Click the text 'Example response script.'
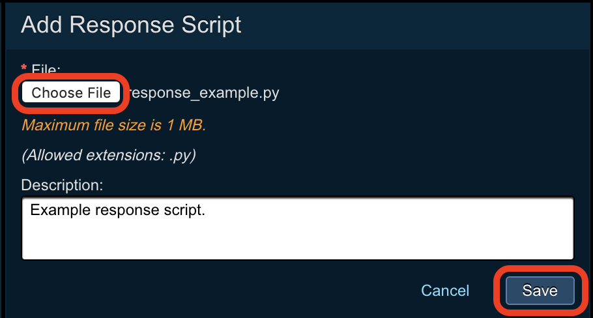Viewport: 593px width, 318px height. pos(117,210)
